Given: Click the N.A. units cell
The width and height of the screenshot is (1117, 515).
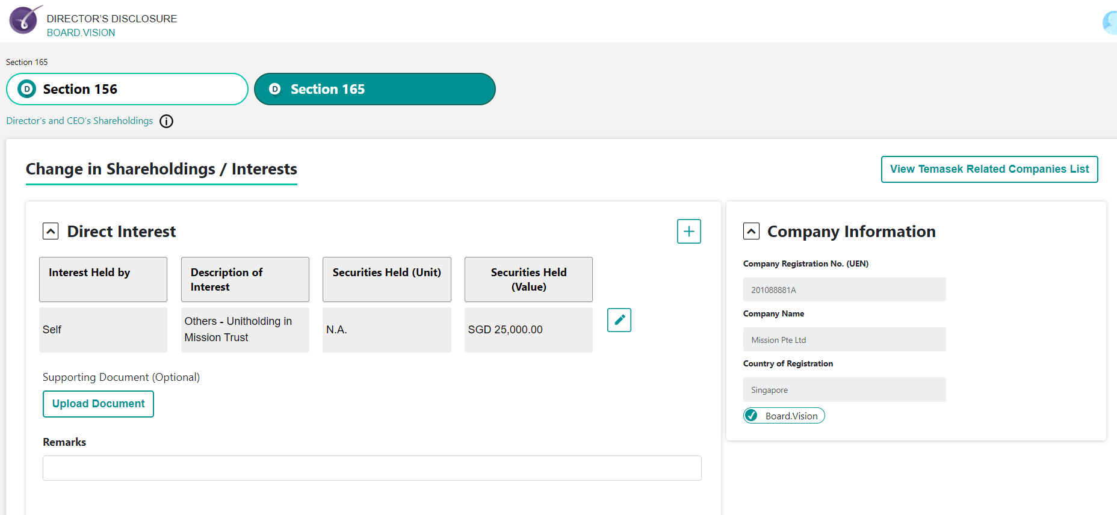Looking at the screenshot, I should 387,330.
